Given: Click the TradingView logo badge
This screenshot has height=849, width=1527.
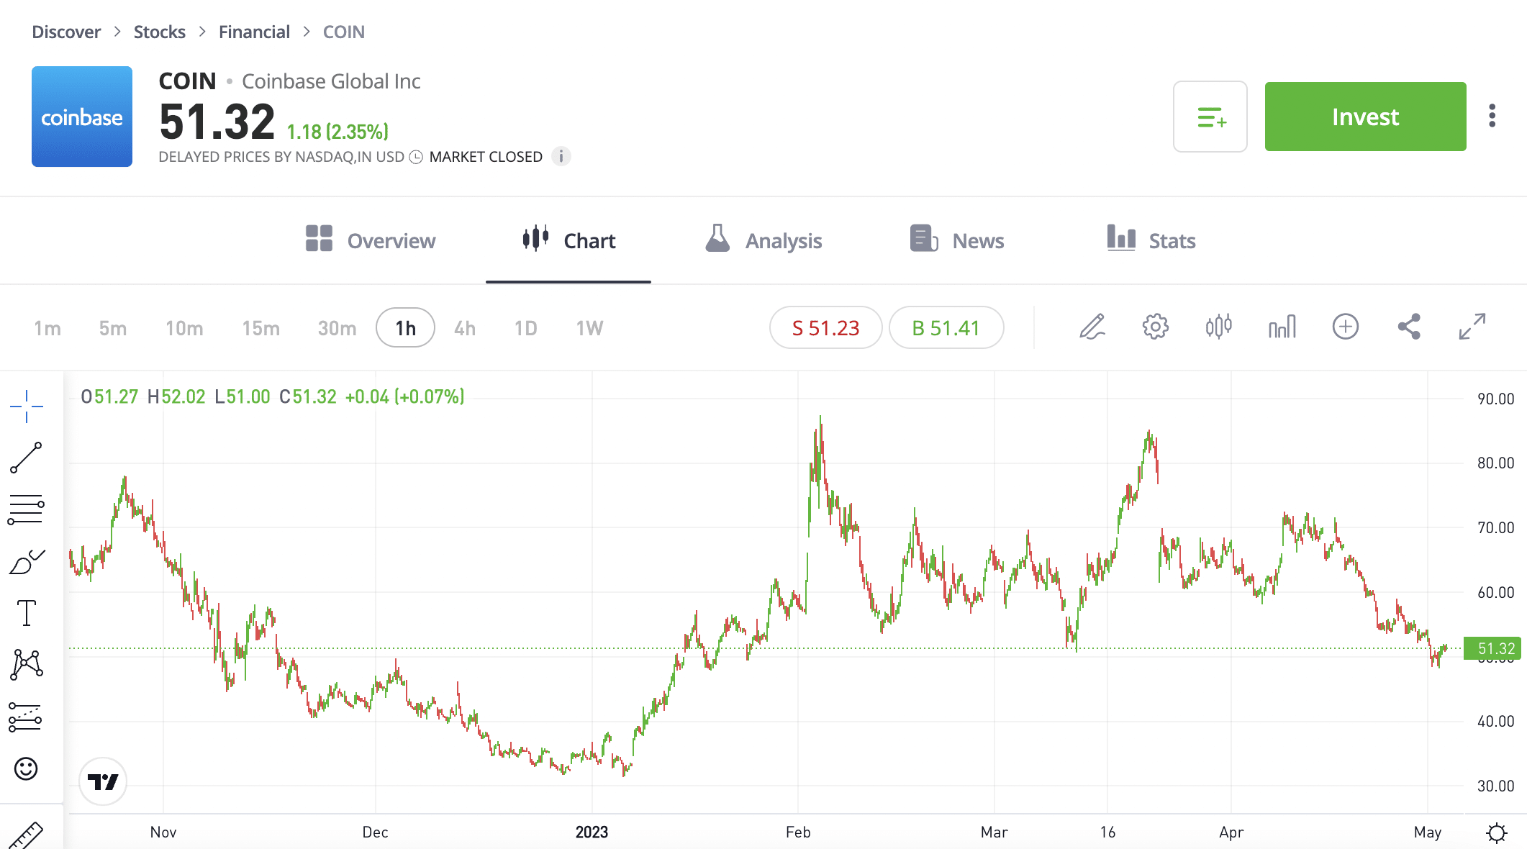Looking at the screenshot, I should [x=103, y=781].
